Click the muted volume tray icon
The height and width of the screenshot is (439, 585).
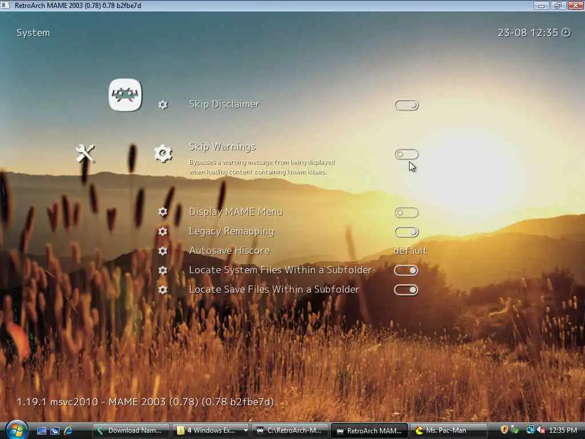click(541, 430)
